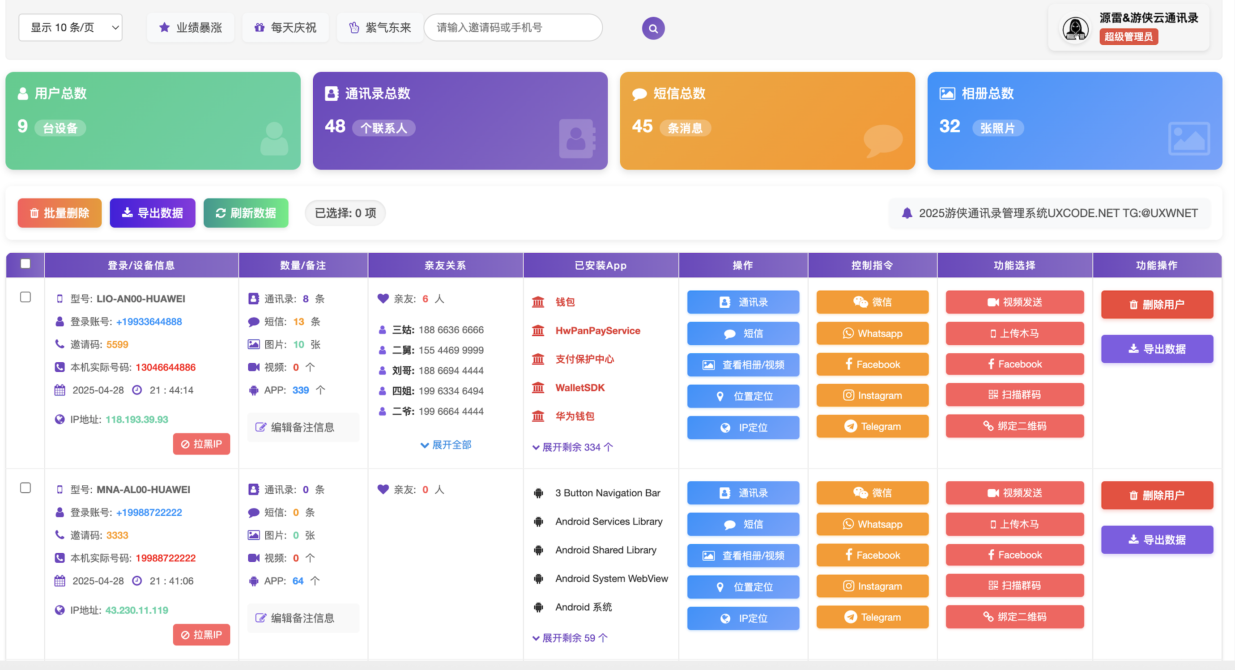Toggle the select-all checkbox in table header
Viewport: 1235px width, 670px height.
point(26,263)
